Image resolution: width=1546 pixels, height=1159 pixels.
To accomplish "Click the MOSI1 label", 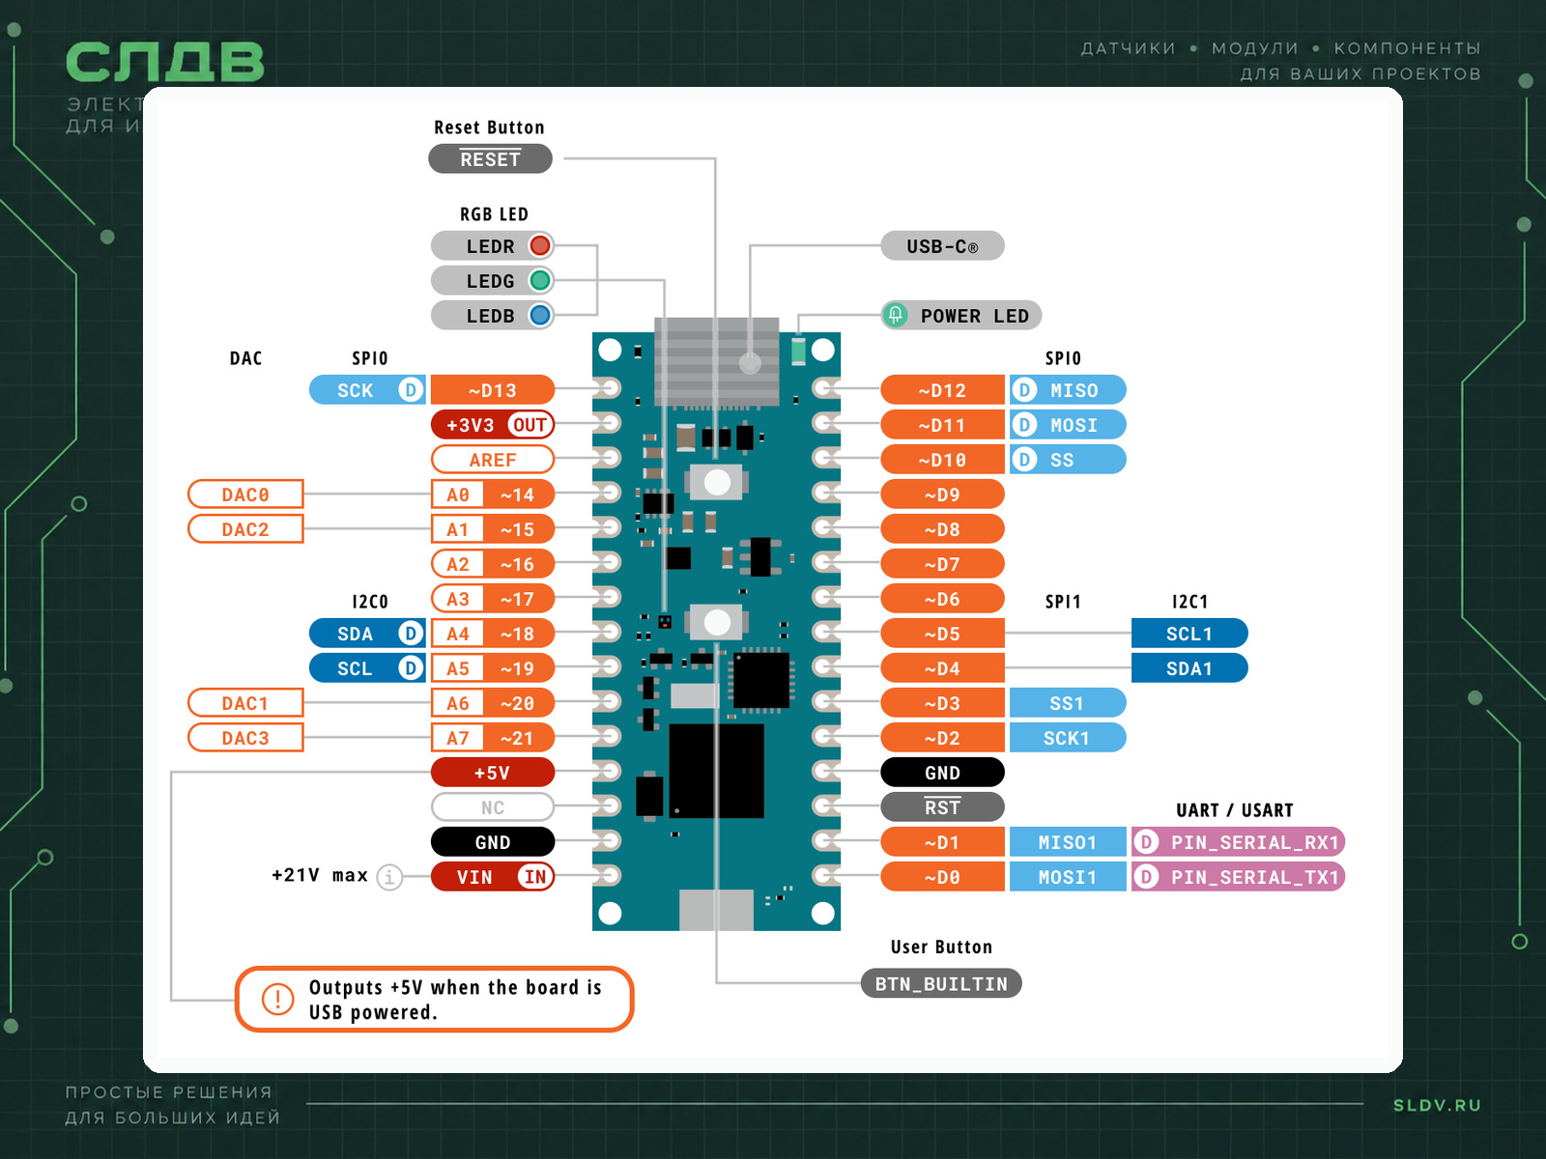I will pyautogui.click(x=1068, y=877).
